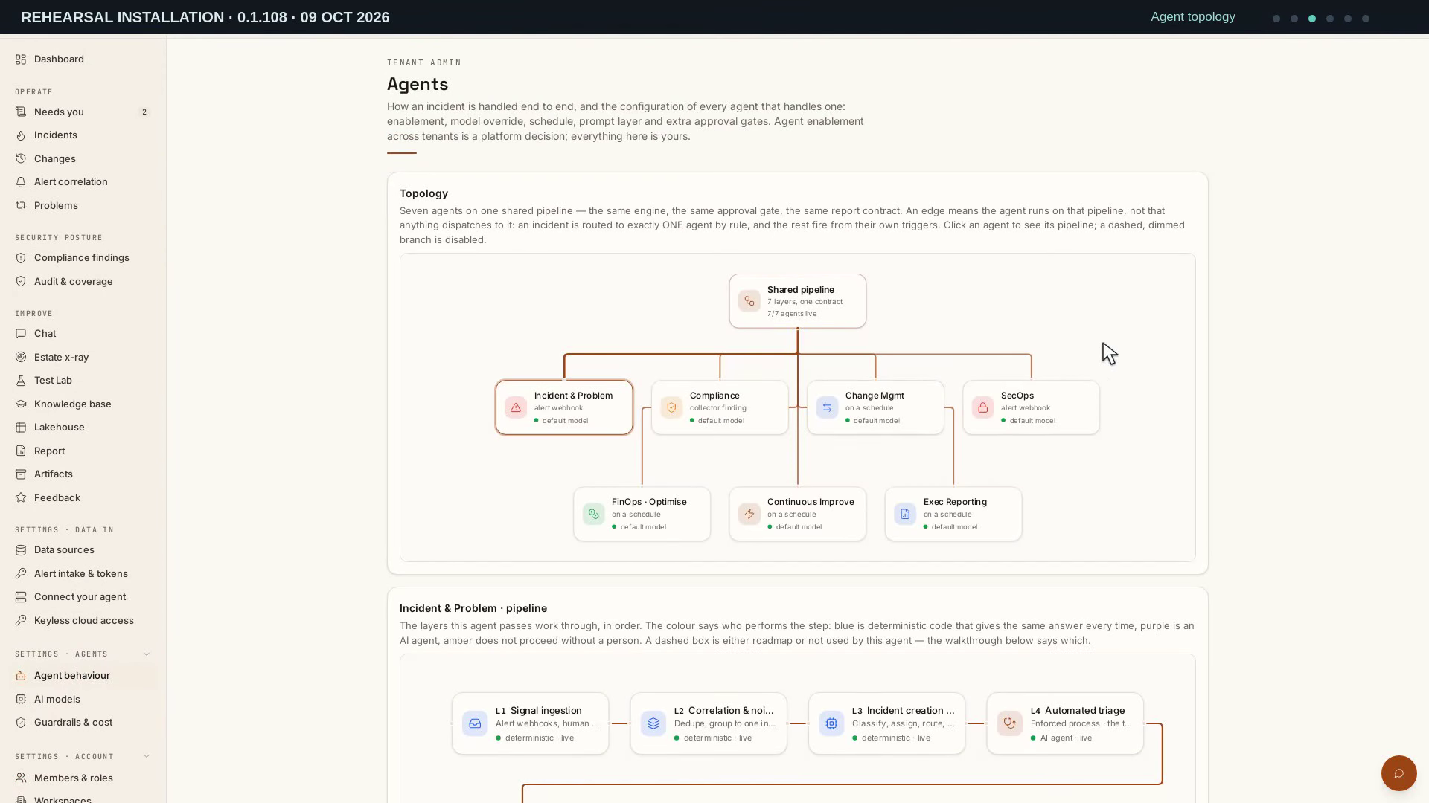Click the L1 Signal ingestion layer card
Viewport: 1429px width, 803px height.
[x=530, y=723]
